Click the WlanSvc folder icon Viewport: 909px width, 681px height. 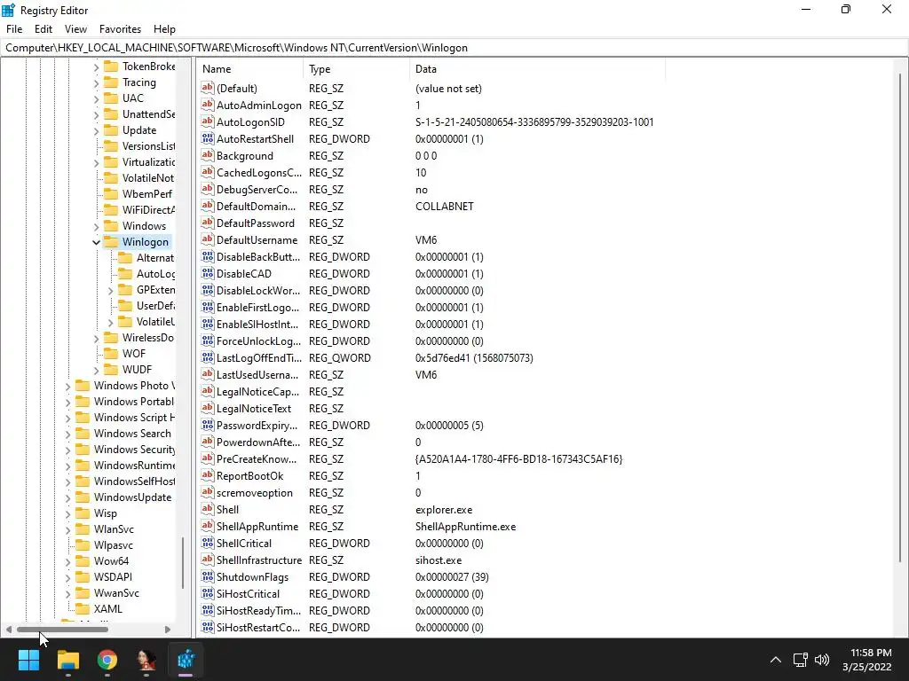(83, 528)
